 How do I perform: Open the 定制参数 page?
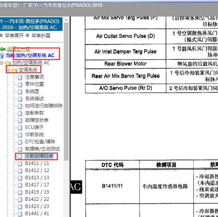pos(34,113)
